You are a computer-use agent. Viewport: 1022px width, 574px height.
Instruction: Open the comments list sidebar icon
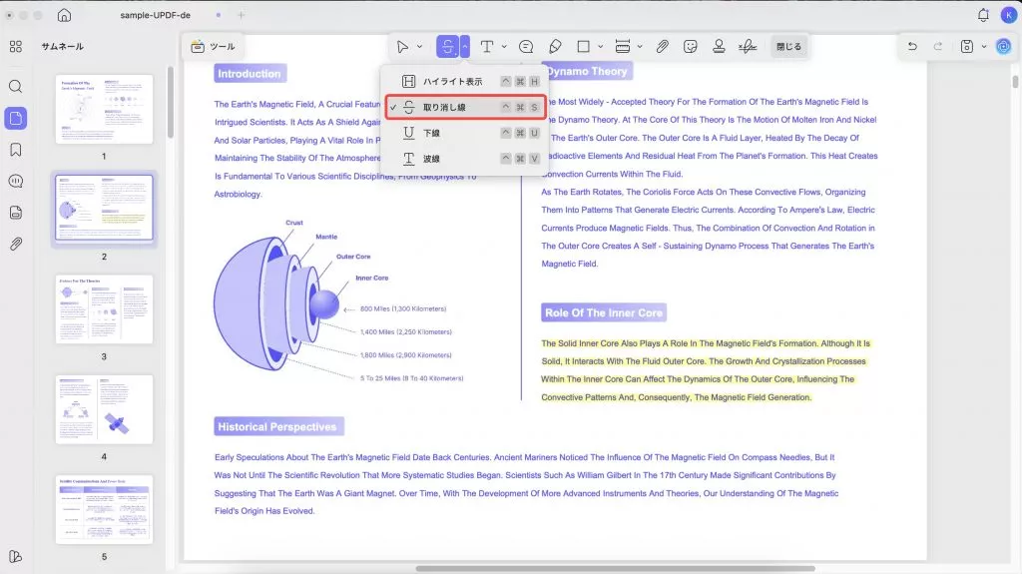coord(16,181)
